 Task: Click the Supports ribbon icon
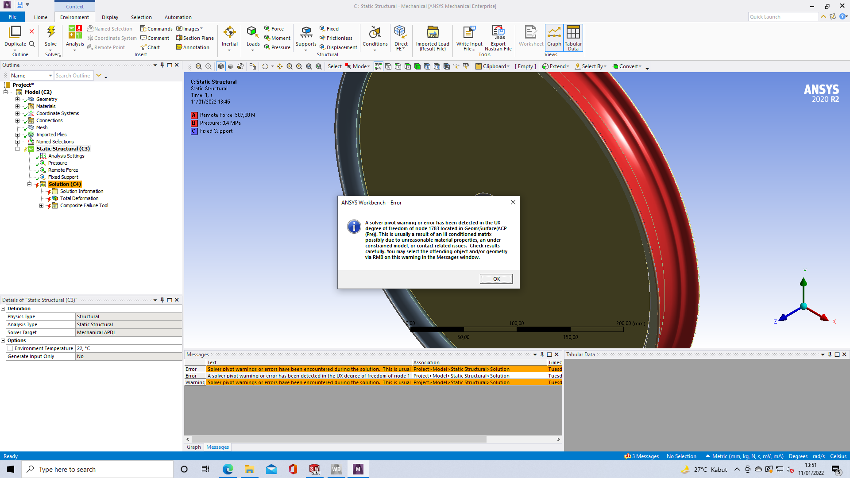306,33
